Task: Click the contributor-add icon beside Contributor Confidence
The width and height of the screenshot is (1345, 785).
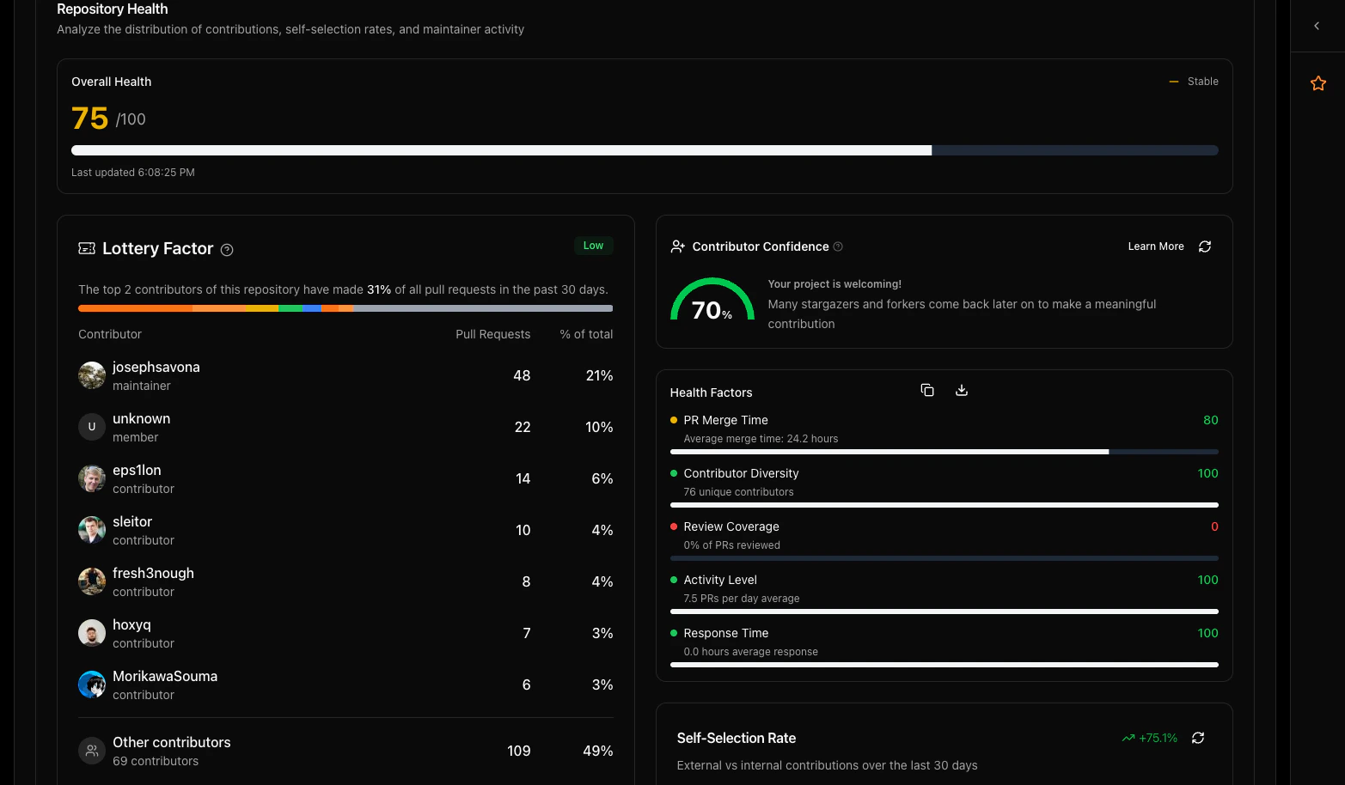Action: (x=676, y=246)
